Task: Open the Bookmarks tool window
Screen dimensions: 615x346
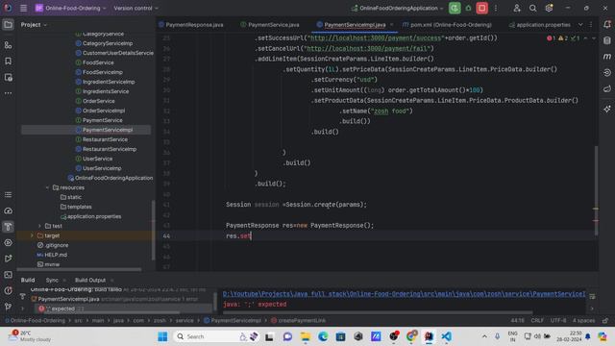Action: (x=8, y=62)
